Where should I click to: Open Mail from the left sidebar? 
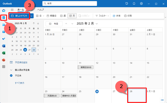pos(4,10)
